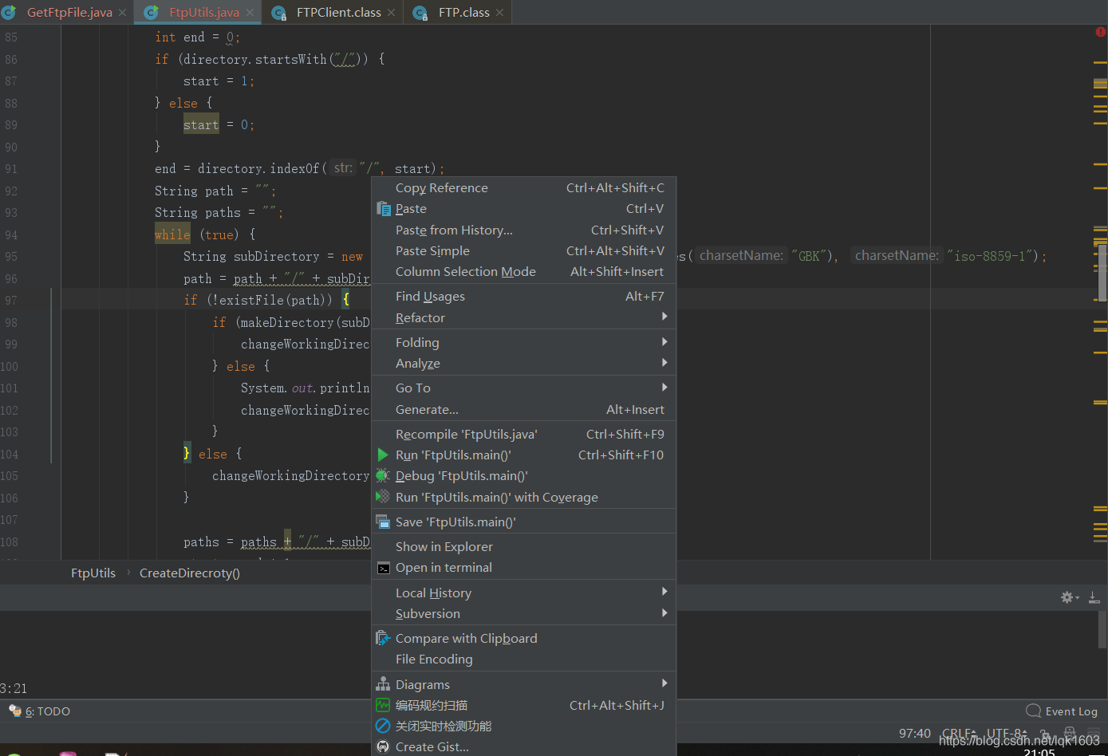This screenshot has width=1108, height=756.
Task: Click the clipboard icon beside Paste
Action: pyautogui.click(x=383, y=208)
